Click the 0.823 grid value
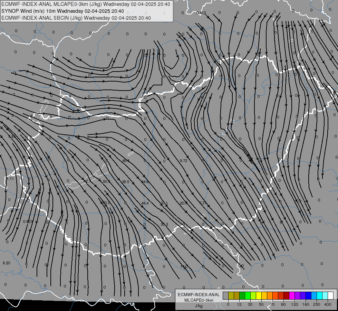This screenshot has height=311, width=338. 28,222
